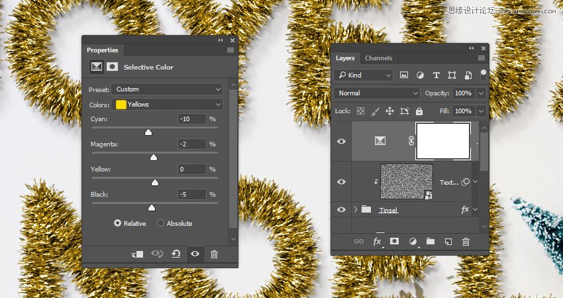Add a layer mask from Layers panel
Viewport: 563px width, 298px height.
tap(395, 242)
